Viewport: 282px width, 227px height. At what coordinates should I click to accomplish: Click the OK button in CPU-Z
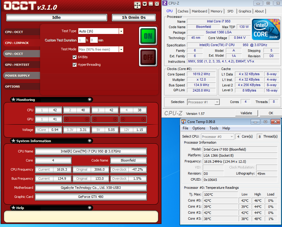point(271,113)
